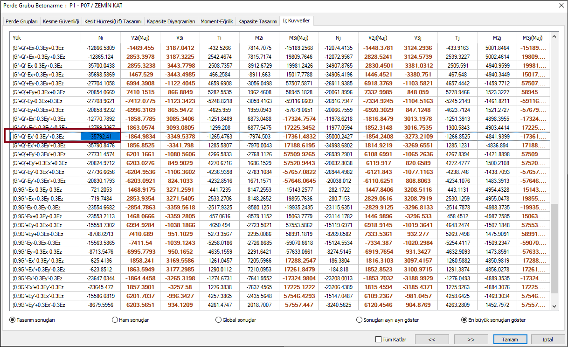Select the Tasarım sonuçları radio option
The height and width of the screenshot is (347, 568).
tap(13, 320)
